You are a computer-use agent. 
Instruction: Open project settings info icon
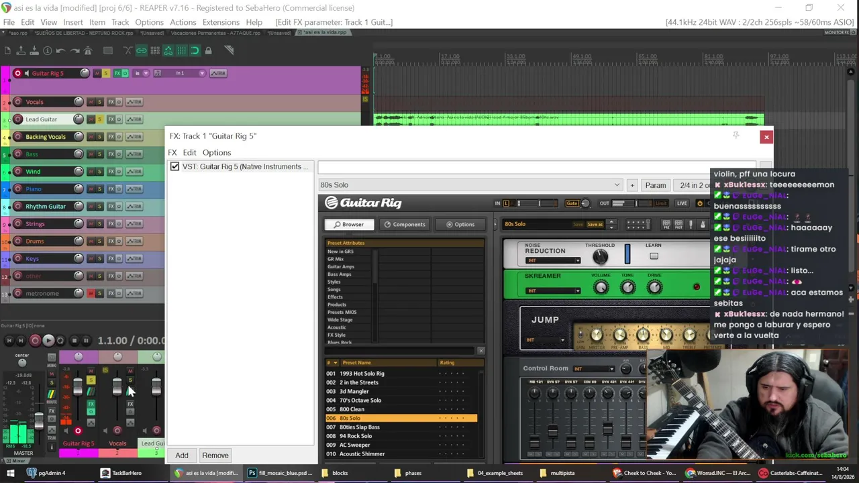click(47, 50)
